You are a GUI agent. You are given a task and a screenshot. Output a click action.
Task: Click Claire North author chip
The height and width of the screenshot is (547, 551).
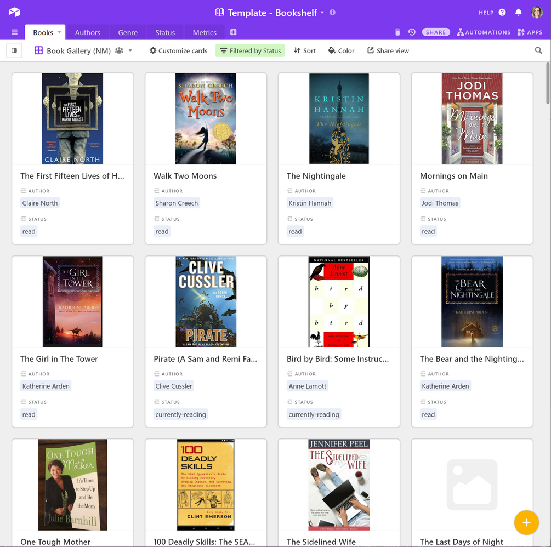click(40, 203)
